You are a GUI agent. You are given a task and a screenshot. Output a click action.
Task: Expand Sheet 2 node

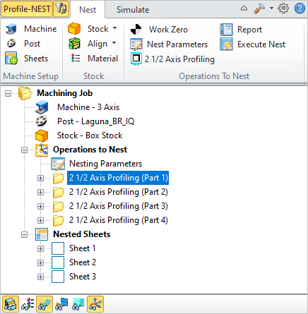coord(40,262)
